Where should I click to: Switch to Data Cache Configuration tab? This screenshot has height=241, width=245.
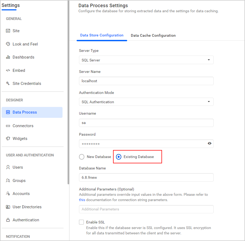(153, 36)
